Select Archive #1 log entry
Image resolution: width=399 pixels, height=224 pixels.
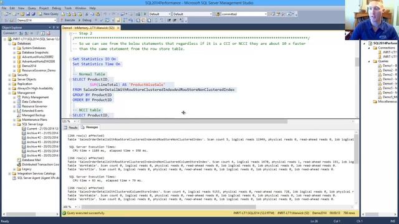42,133
